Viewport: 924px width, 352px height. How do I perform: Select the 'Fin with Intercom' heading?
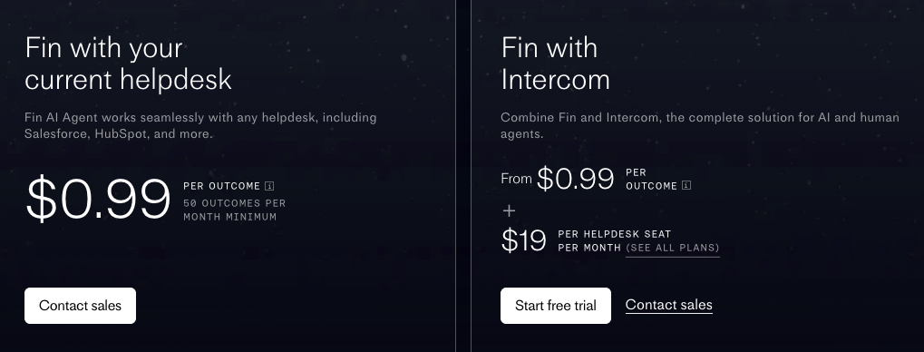(555, 64)
